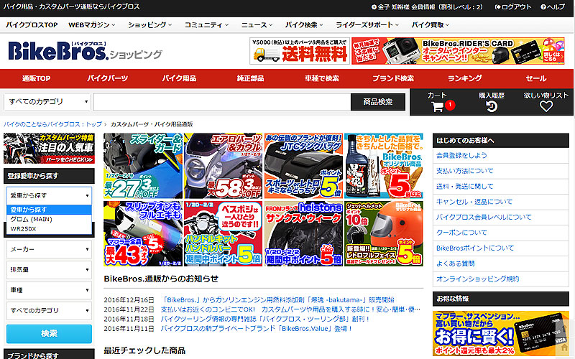The image size is (575, 359).
Task: Open 会員情報 member info link
Action: click(x=427, y=6)
